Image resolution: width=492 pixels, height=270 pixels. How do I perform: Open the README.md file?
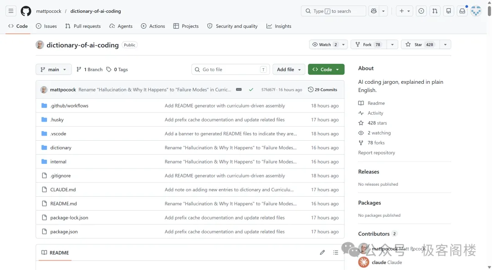click(63, 204)
